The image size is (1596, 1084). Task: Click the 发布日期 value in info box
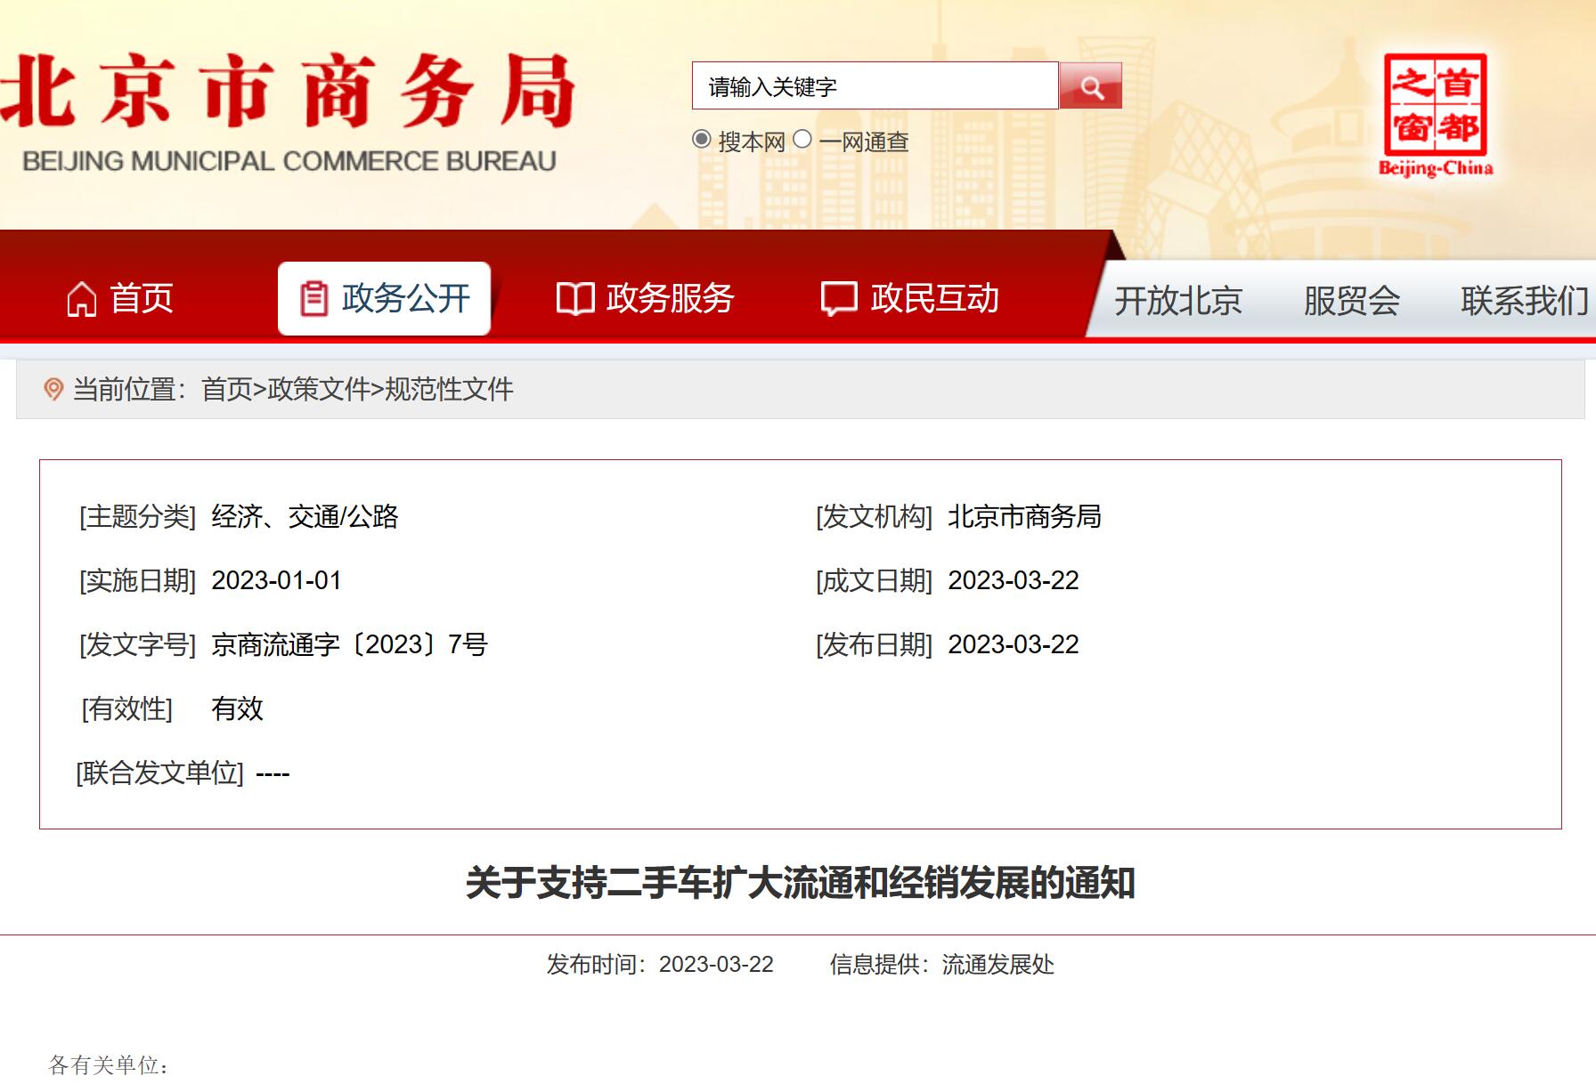pyautogui.click(x=1014, y=644)
